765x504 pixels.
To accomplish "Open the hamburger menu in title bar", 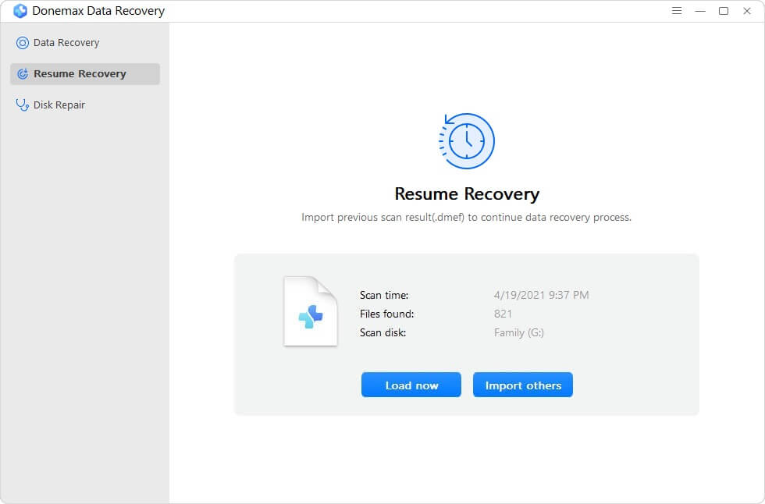I will (676, 11).
